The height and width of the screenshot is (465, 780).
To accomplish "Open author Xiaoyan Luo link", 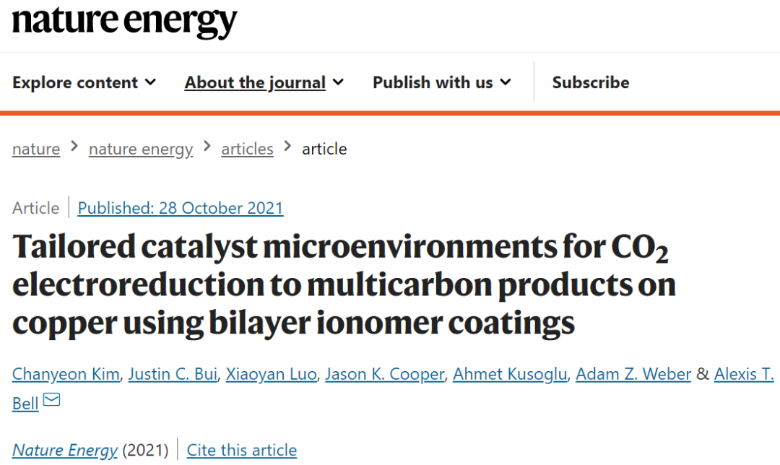I will pos(271,374).
